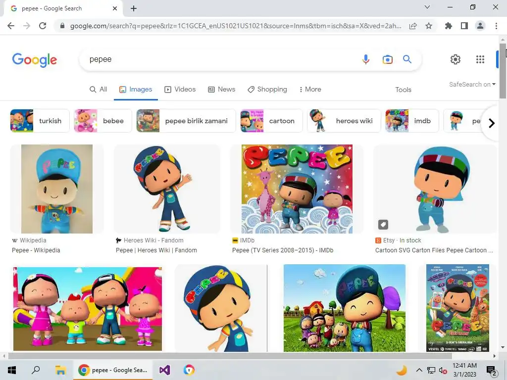Share this page from address bar
The height and width of the screenshot is (380, 507).
[413, 26]
